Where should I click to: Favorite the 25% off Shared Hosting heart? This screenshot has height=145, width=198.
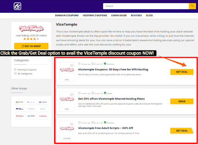(72, 95)
